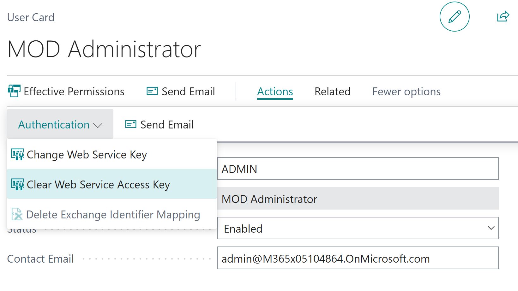518x291 pixels.
Task: Choose Delete Exchange Identifier Mapping
Action: (x=113, y=214)
